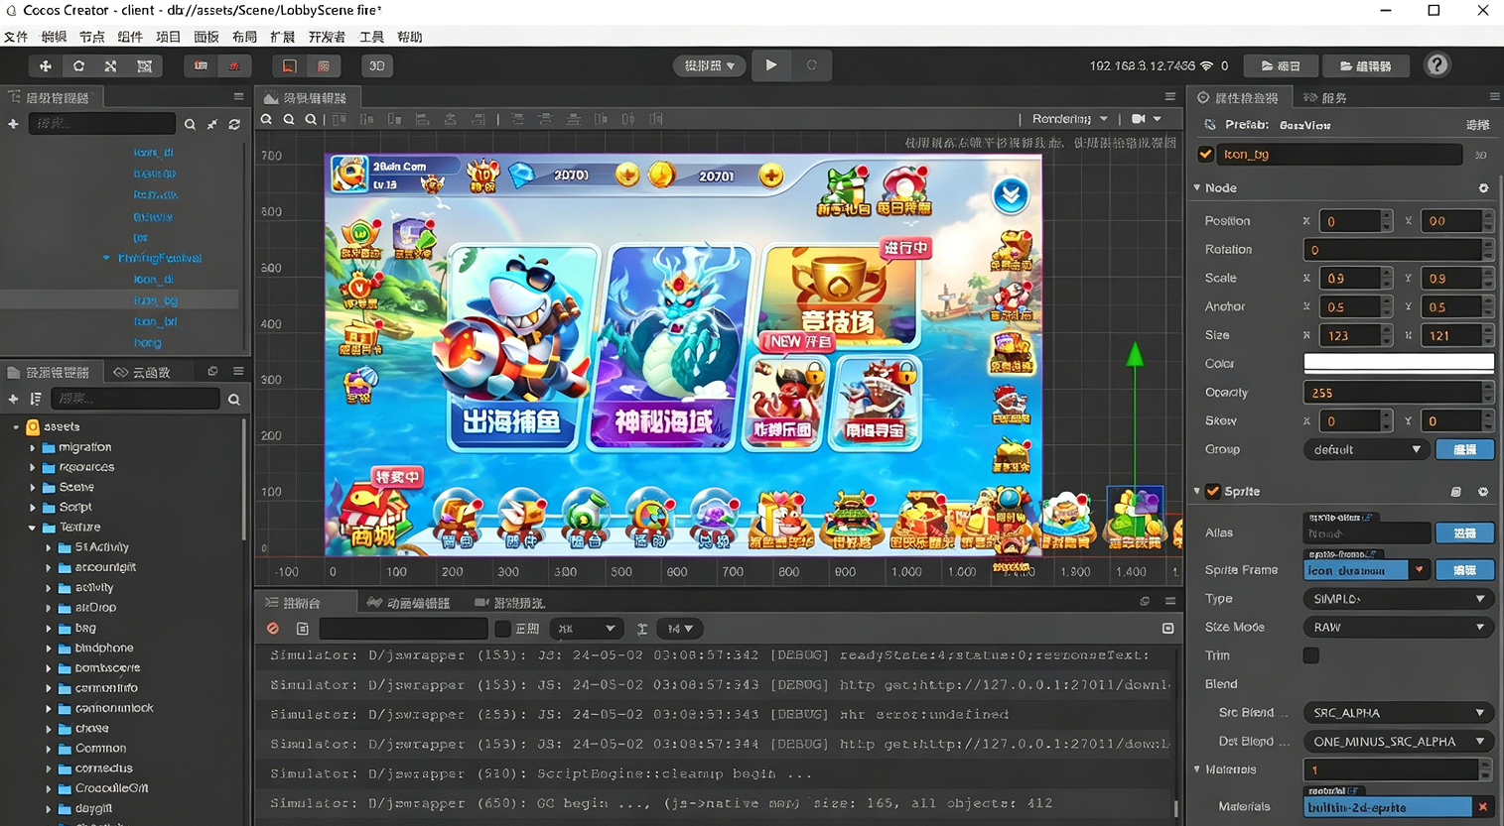1504x826 pixels.
Task: Click the Opacity input field
Action: [1392, 393]
